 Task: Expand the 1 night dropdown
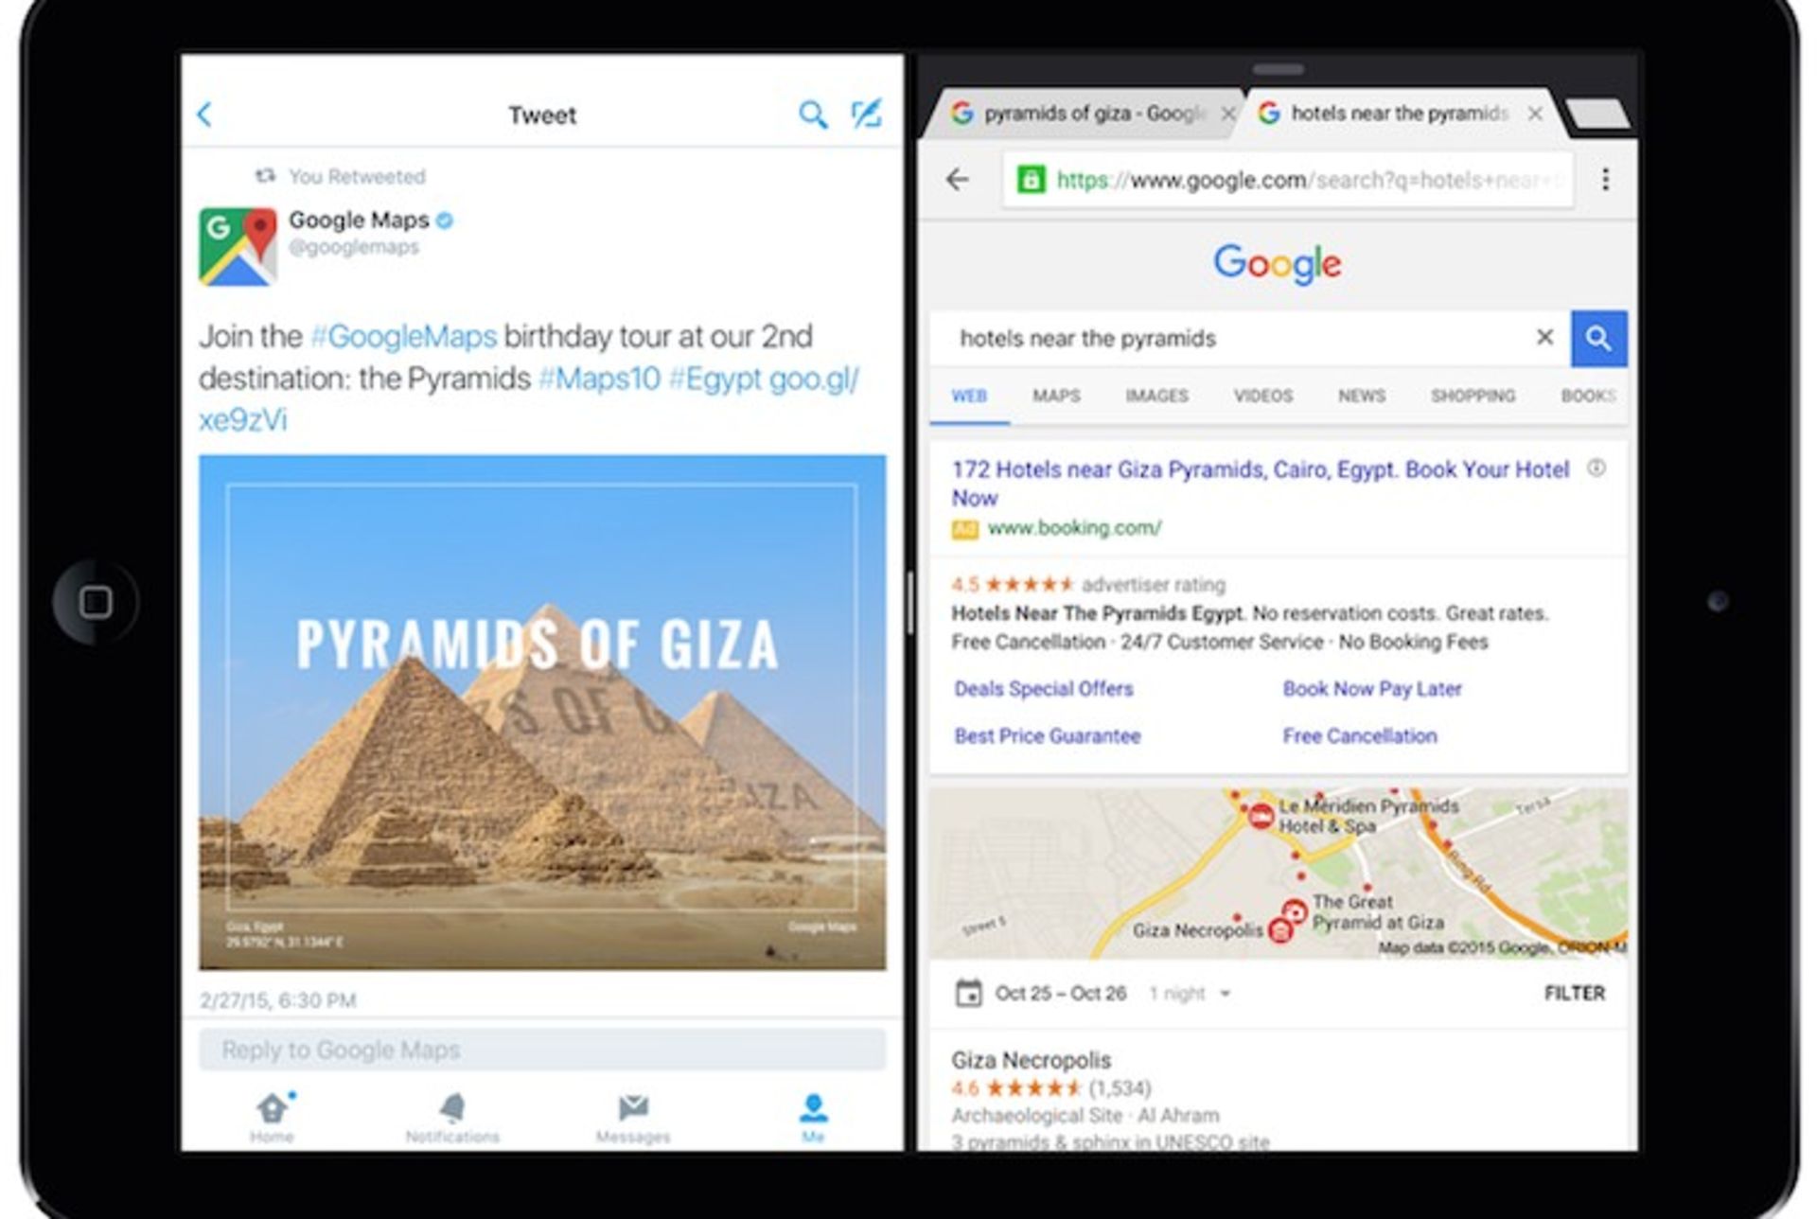click(1190, 994)
